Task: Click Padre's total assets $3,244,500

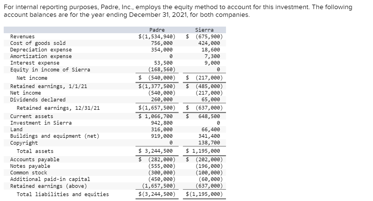Action: point(156,151)
